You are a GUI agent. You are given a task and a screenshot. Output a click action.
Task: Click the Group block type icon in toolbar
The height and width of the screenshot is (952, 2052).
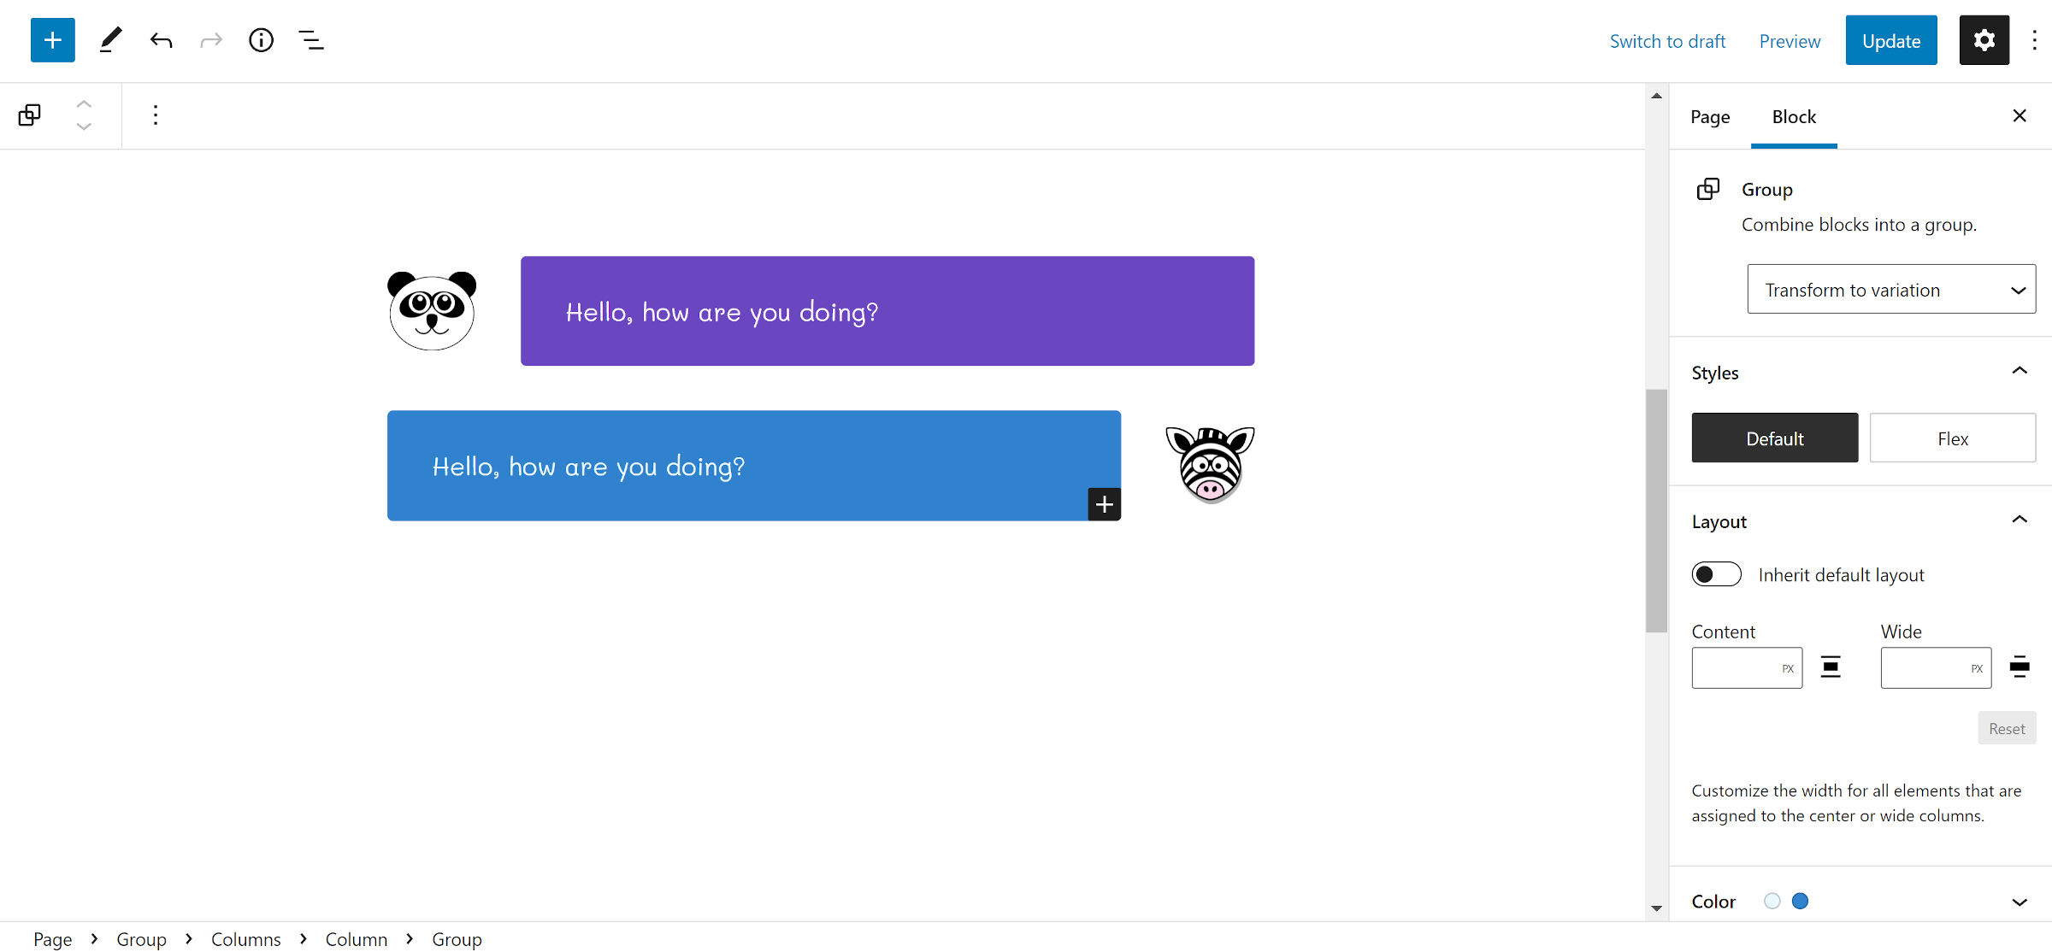pyautogui.click(x=30, y=115)
